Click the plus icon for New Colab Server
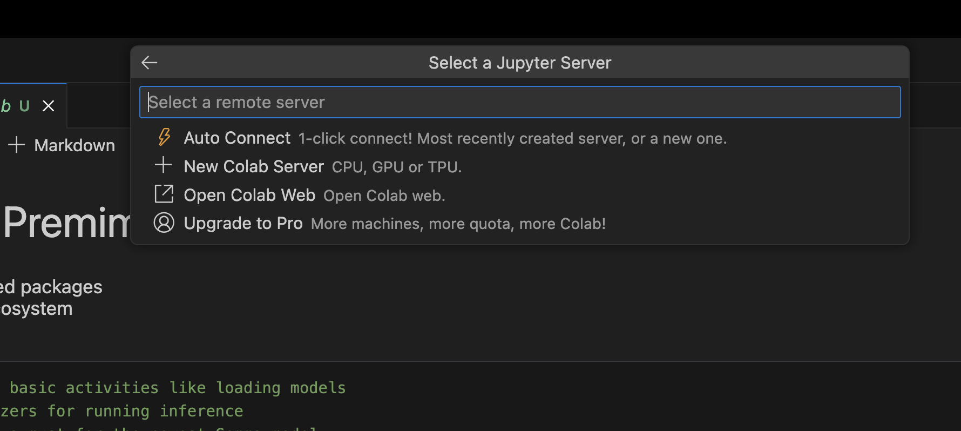The width and height of the screenshot is (961, 431). coord(163,165)
